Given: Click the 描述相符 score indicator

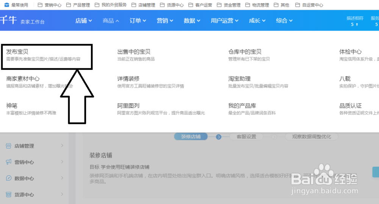Looking at the screenshot, I should point(355,21).
